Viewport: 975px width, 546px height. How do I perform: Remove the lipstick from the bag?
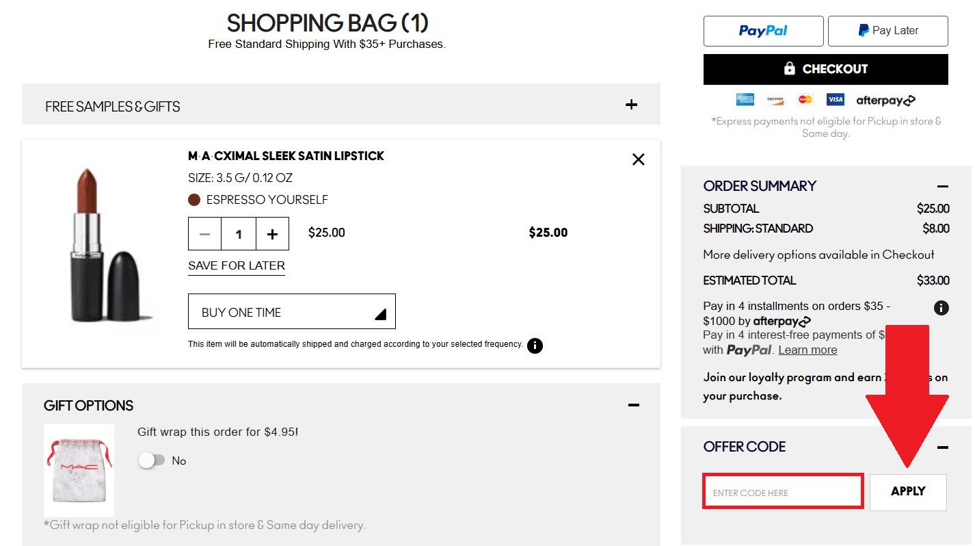[638, 159]
